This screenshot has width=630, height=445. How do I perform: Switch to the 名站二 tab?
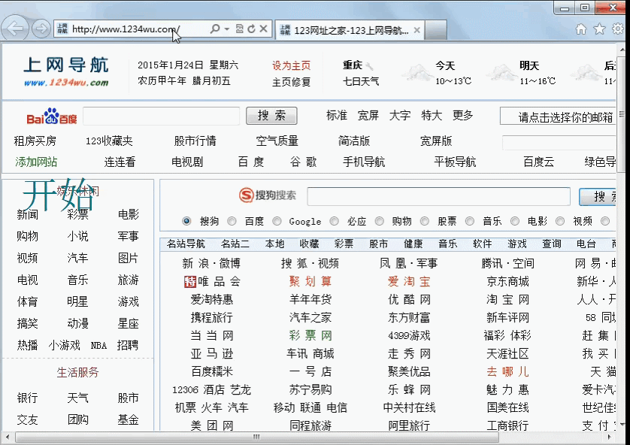point(235,244)
